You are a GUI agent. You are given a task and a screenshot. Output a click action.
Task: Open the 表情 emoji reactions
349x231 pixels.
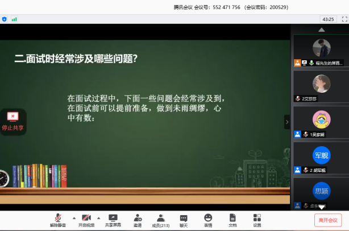[208, 218]
